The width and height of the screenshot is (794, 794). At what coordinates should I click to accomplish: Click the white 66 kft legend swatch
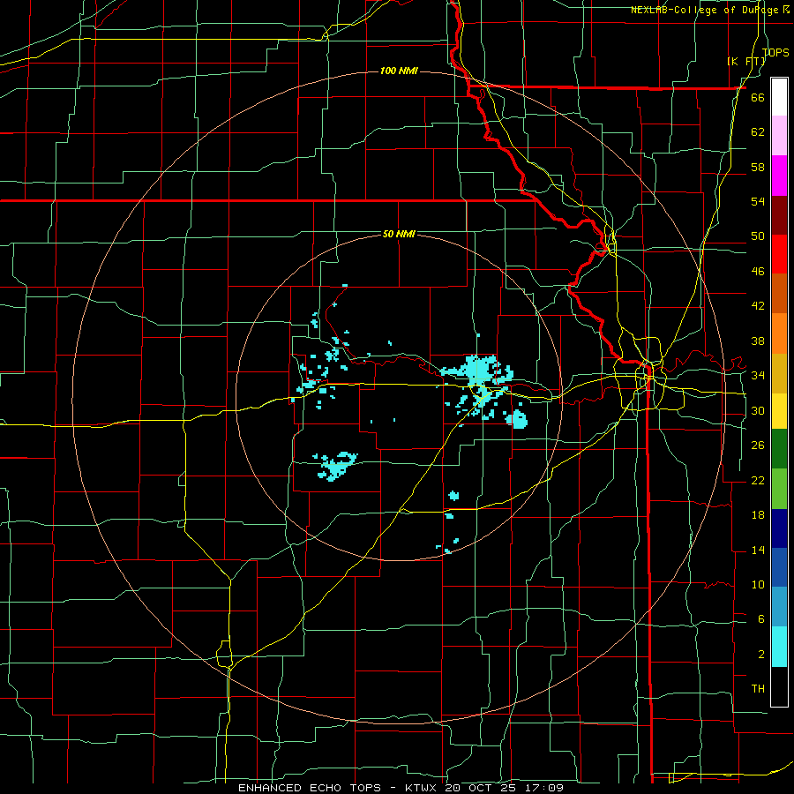779,97
